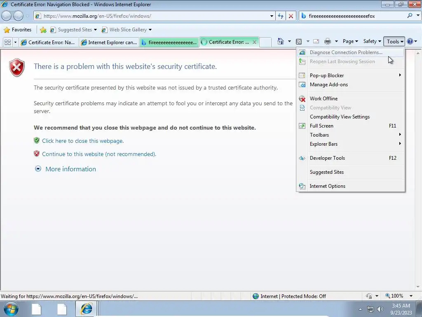The height and width of the screenshot is (317, 422).
Task: Open the search provider dropdown arrow
Action: (418, 15)
